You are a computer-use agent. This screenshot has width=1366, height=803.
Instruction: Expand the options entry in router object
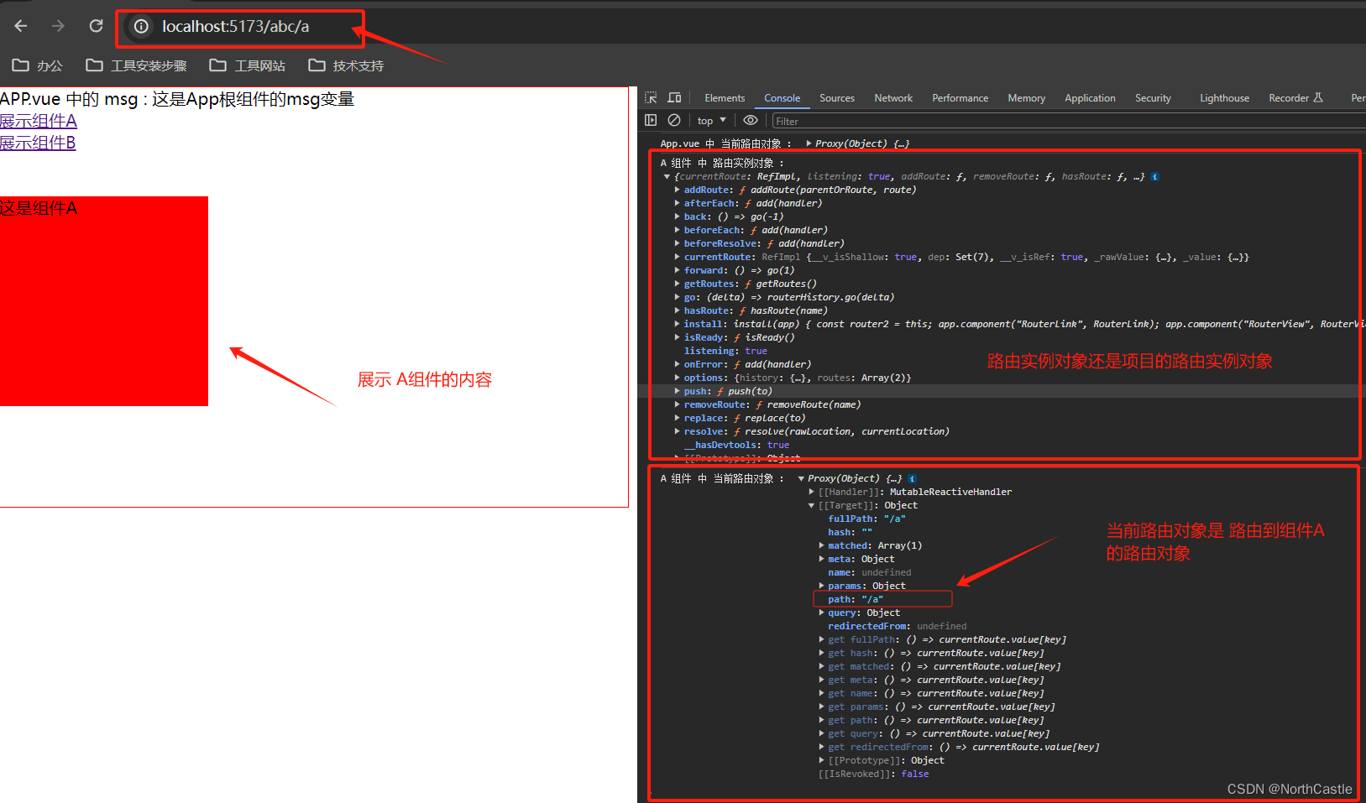[x=677, y=378]
